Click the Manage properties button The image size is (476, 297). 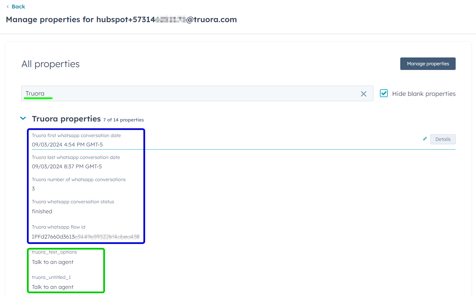click(x=428, y=64)
